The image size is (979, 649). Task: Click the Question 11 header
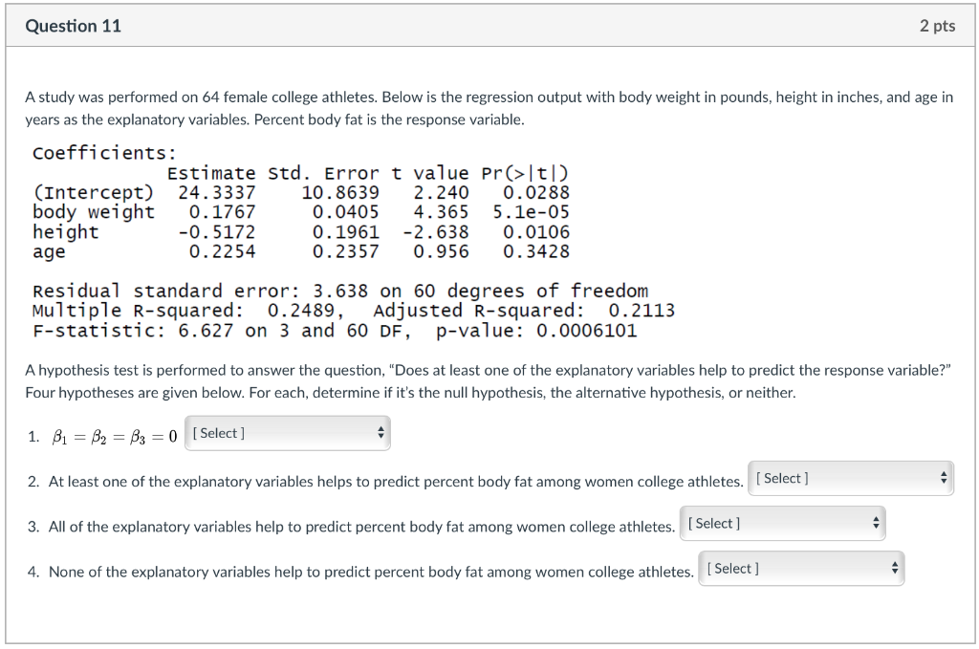coord(74,26)
